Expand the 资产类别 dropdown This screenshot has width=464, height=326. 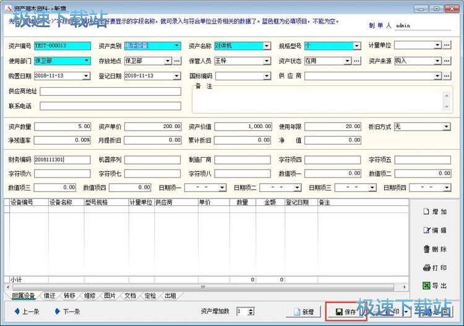177,46
